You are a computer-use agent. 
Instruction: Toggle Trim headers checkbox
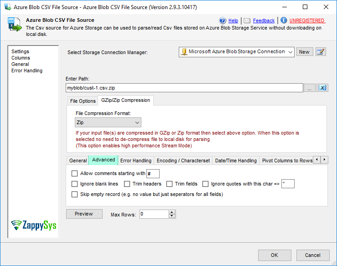click(127, 184)
